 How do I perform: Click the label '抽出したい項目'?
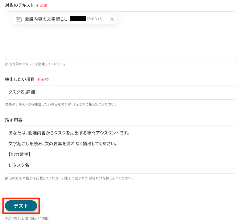click(x=20, y=79)
